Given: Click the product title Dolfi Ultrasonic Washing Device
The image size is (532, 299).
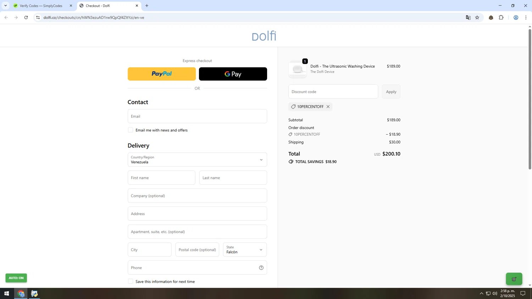Looking at the screenshot, I should point(343,66).
